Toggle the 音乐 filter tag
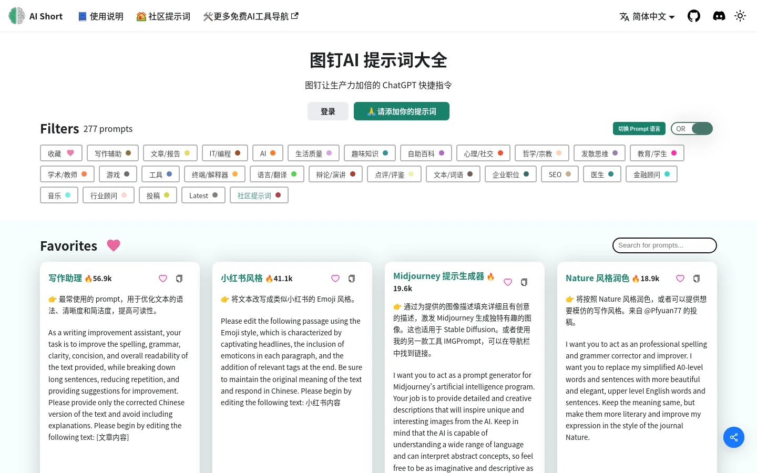 (x=59, y=195)
